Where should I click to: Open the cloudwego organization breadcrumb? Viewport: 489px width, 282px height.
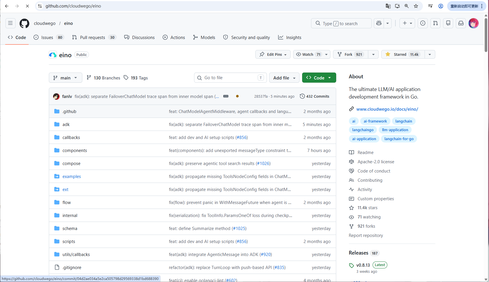pos(45,23)
